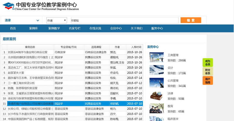Go to 案例库 in navigation bar

point(33,28)
